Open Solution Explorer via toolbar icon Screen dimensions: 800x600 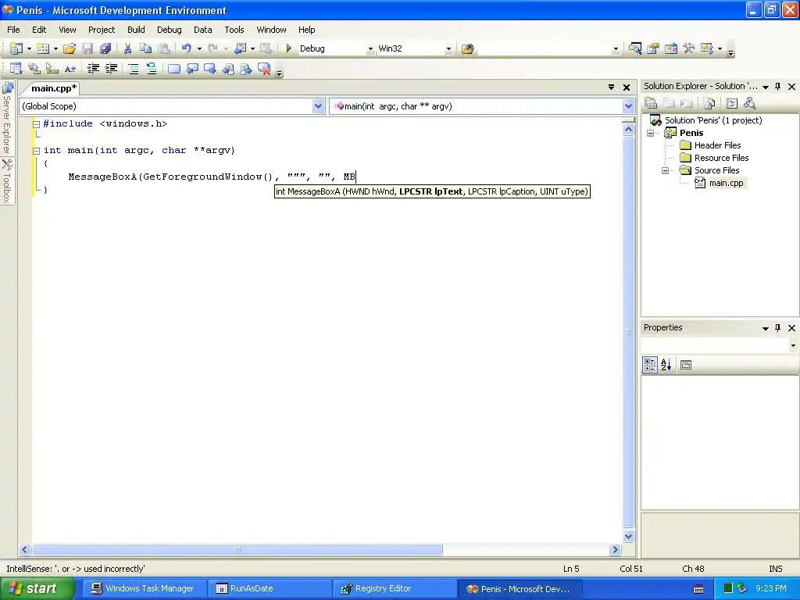pyautogui.click(x=634, y=48)
